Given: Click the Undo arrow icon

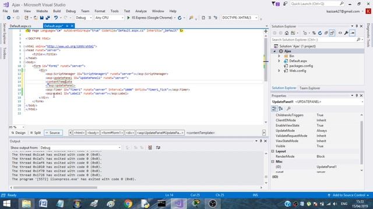Looking at the screenshot, I should coord(56,18).
